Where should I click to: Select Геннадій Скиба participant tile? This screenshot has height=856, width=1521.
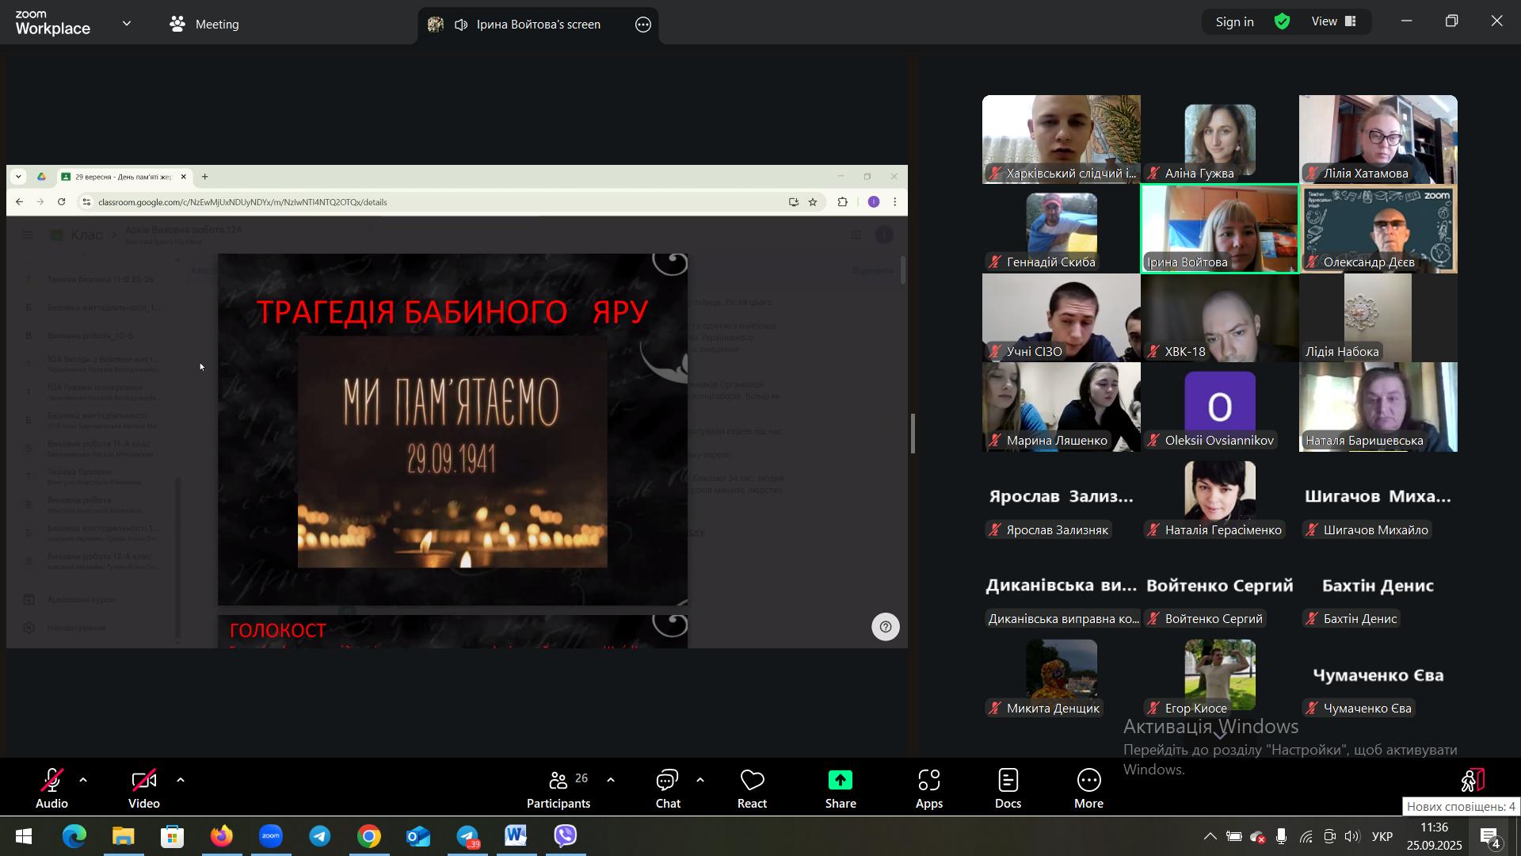pos(1062,229)
